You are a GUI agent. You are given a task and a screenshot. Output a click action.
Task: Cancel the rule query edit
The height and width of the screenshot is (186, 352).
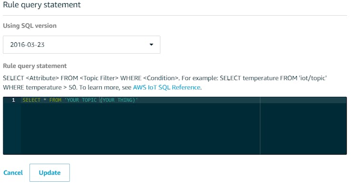coord(13,173)
